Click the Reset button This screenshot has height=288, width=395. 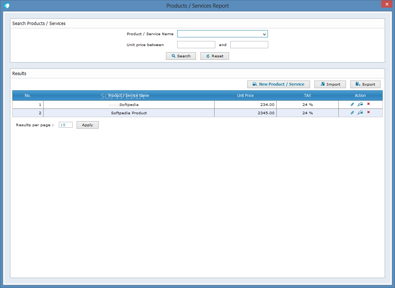point(215,56)
